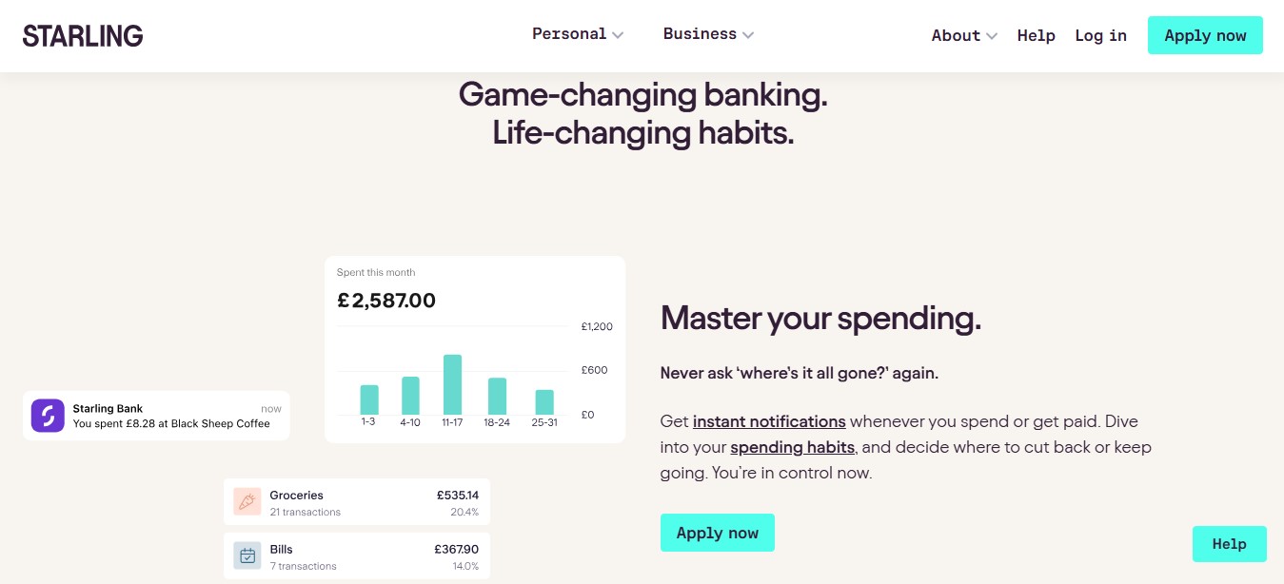Select the 11-17 bar in spending chart
Screen dimensions: 1284x584
[x=453, y=384]
